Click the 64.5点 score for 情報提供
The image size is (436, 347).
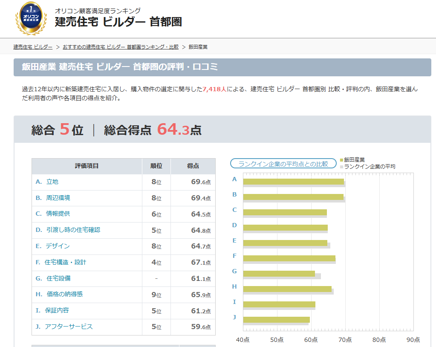[x=201, y=214]
